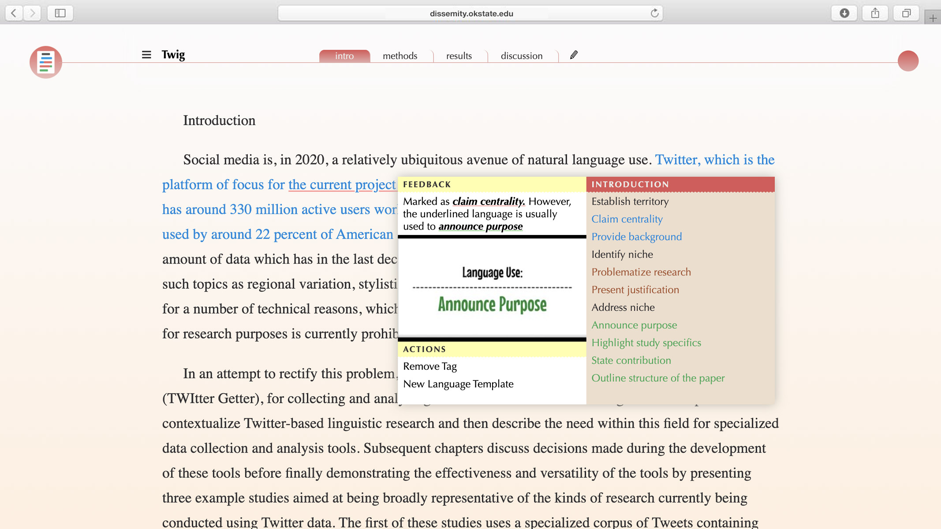Click blue sentence starting Twitter, which is

coord(715,160)
